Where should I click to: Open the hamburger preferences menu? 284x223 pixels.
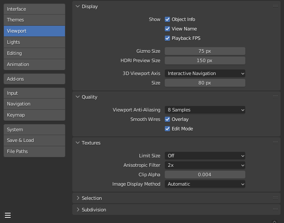[8, 215]
